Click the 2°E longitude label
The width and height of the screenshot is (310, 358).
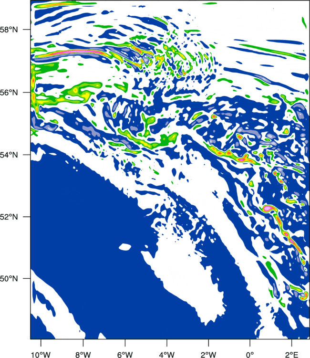(x=291, y=355)
